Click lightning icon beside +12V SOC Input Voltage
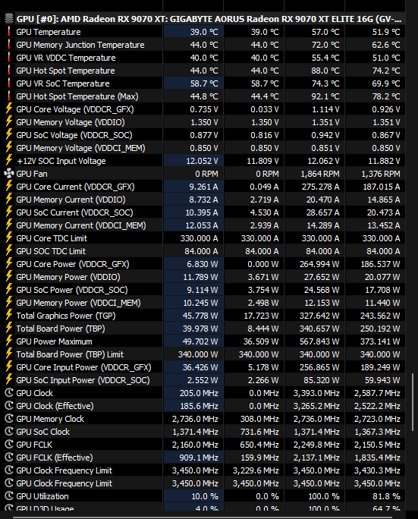Screen dimensions: 418x519 [x=9, y=161]
